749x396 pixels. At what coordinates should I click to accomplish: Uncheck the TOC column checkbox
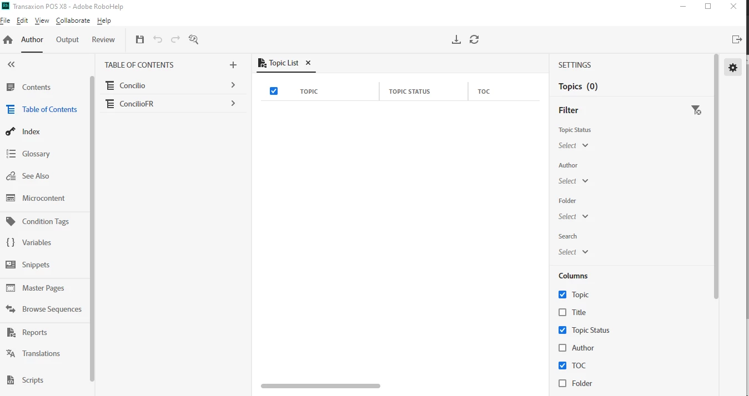pos(562,365)
